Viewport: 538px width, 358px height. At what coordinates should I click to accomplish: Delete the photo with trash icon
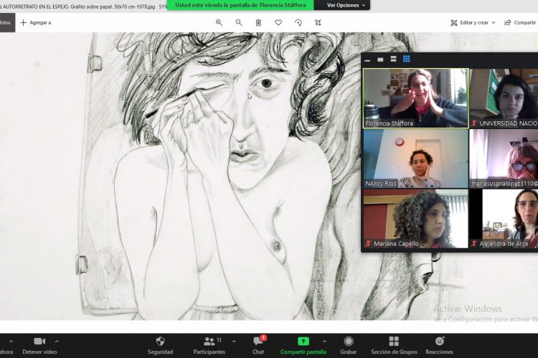tap(258, 23)
